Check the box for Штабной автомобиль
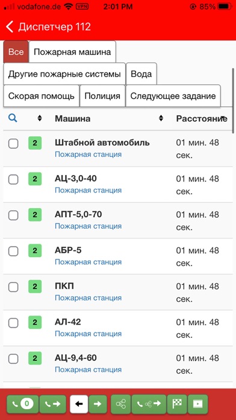236x420 pixels. 13,144
